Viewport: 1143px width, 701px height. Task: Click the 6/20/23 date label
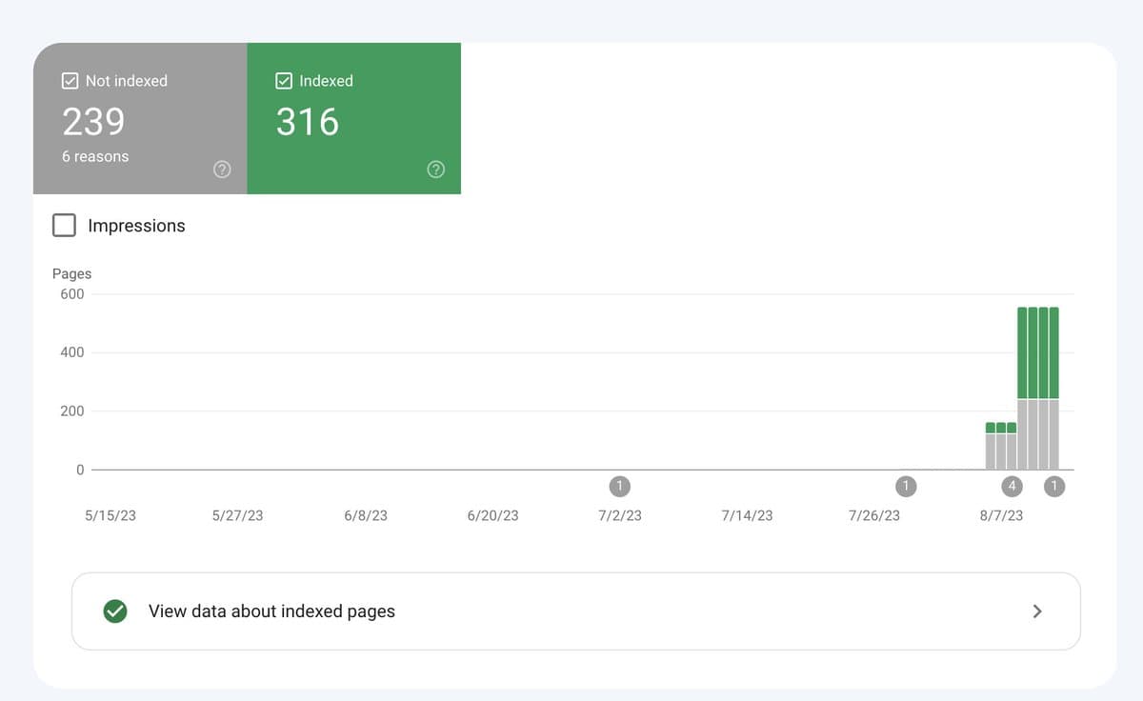pyautogui.click(x=492, y=515)
